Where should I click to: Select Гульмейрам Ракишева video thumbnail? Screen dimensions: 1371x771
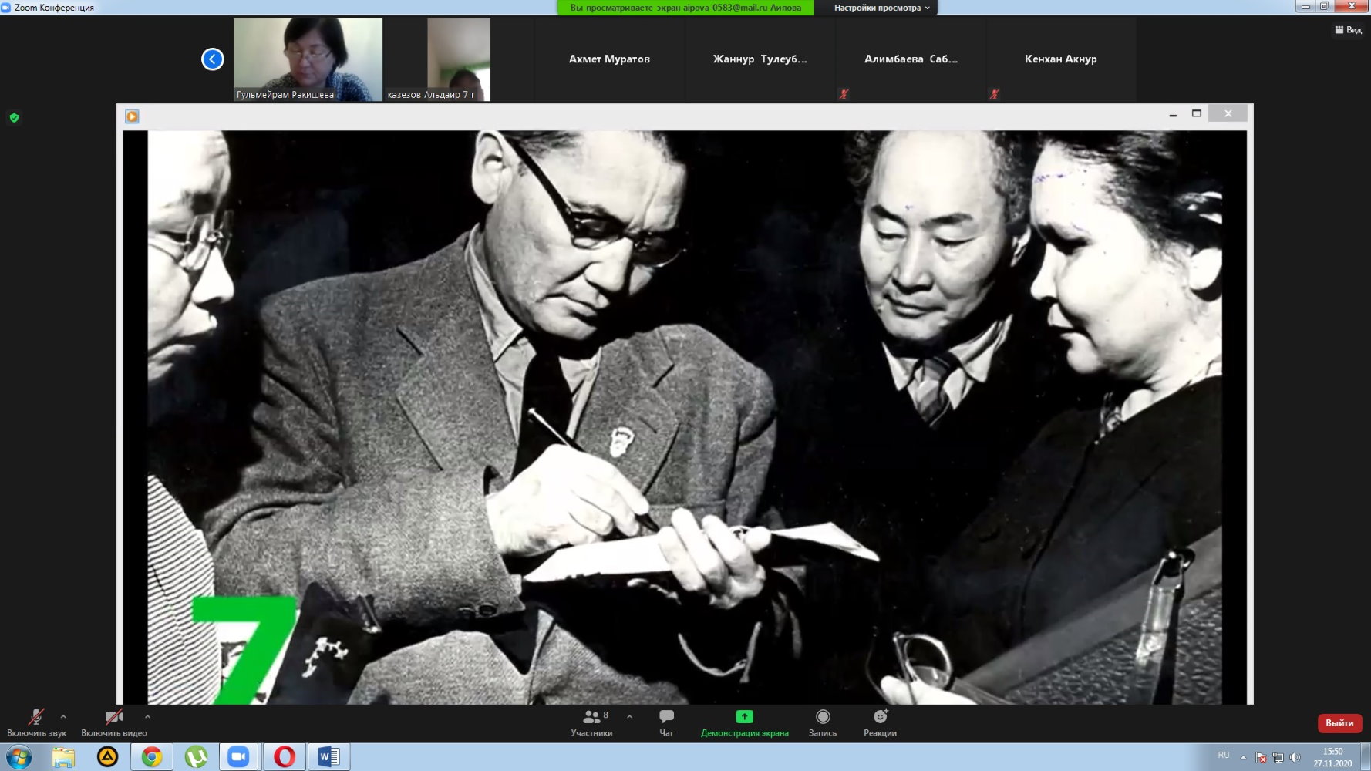point(308,59)
